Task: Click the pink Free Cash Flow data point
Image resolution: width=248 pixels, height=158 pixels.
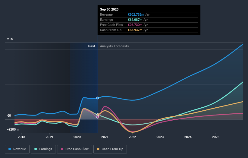Action: (98, 117)
